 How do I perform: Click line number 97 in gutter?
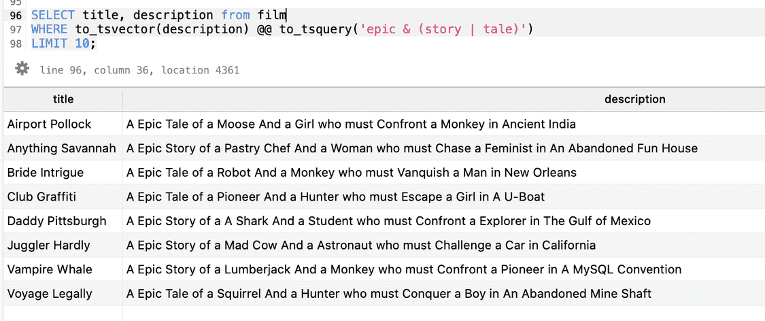(x=16, y=29)
